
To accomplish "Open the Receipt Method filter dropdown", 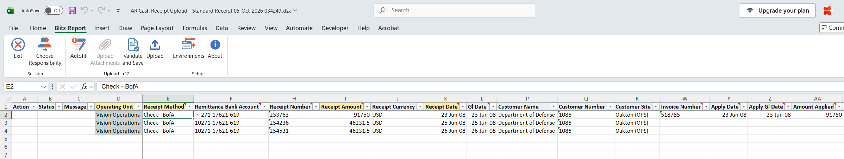I will point(189,106).
